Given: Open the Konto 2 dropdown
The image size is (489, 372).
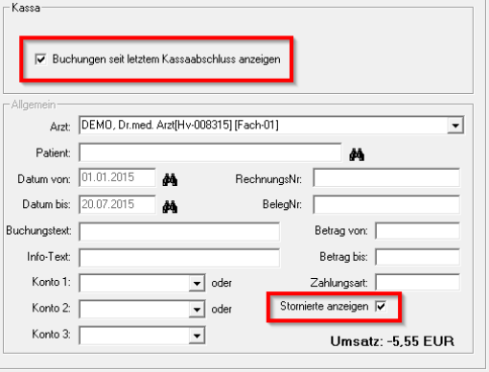Looking at the screenshot, I should (197, 310).
